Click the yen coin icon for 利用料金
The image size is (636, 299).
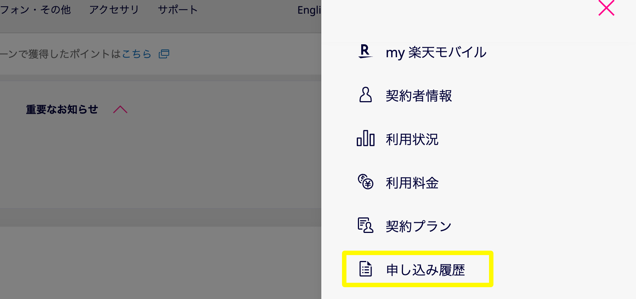366,182
